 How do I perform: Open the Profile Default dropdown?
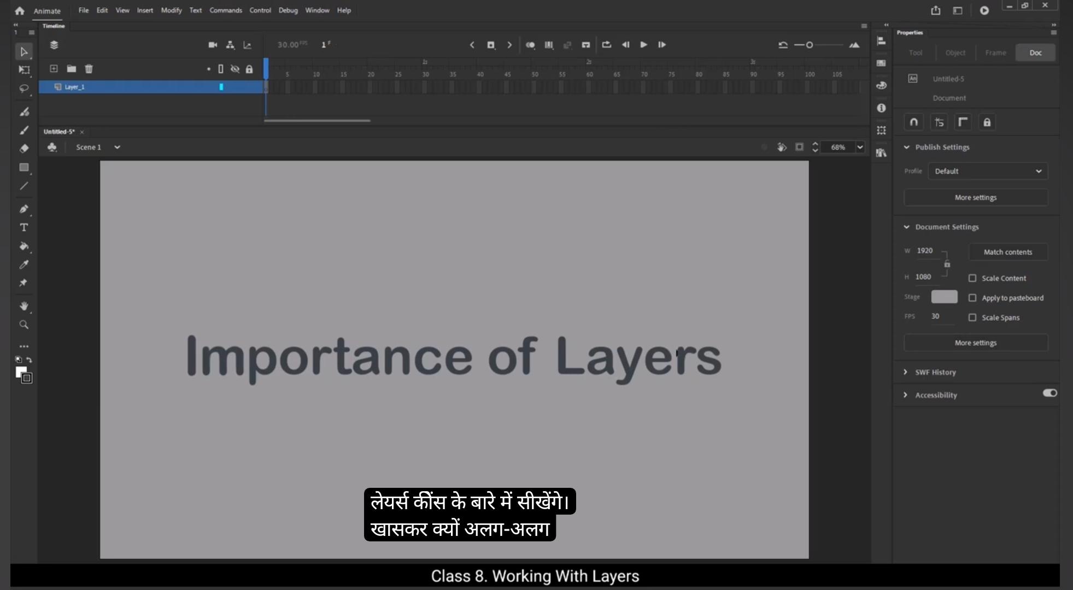(x=988, y=171)
